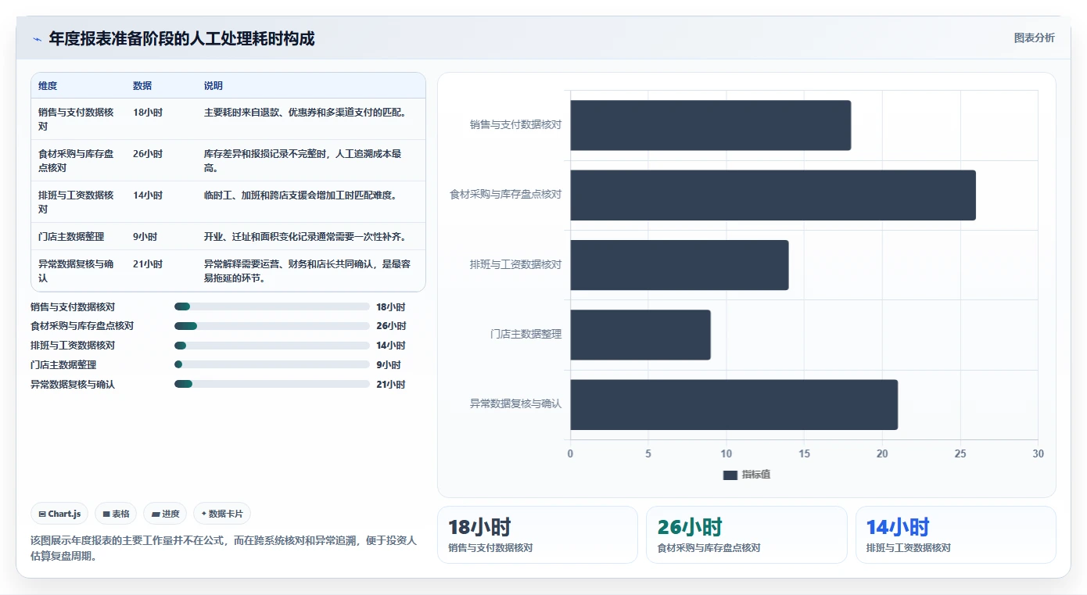The image size is (1087, 595).
Task: Click table cell 食材采购与库存盘点核对
Action: (77, 160)
